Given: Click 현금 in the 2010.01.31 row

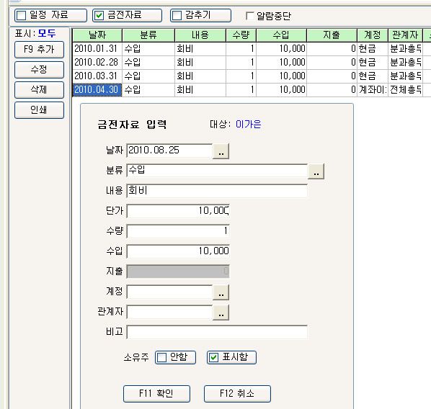Looking at the screenshot, I should tap(373, 49).
